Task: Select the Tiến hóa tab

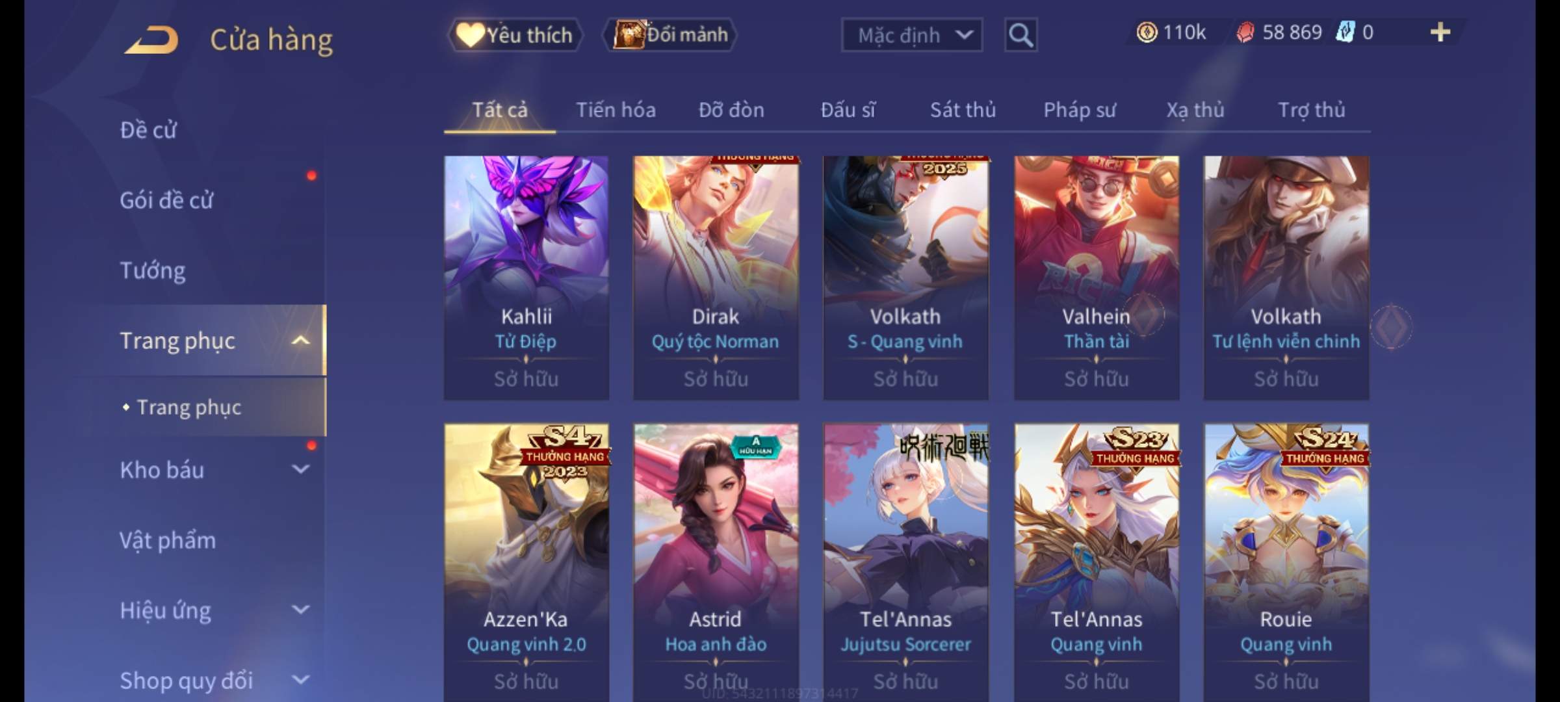Action: click(616, 110)
